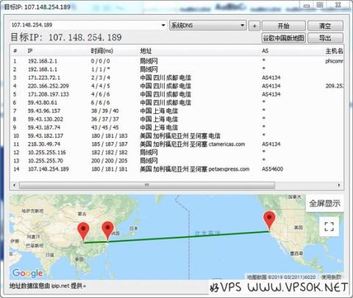Click the AS column header
Viewport: 353px width, 298px height.
[x=265, y=51]
